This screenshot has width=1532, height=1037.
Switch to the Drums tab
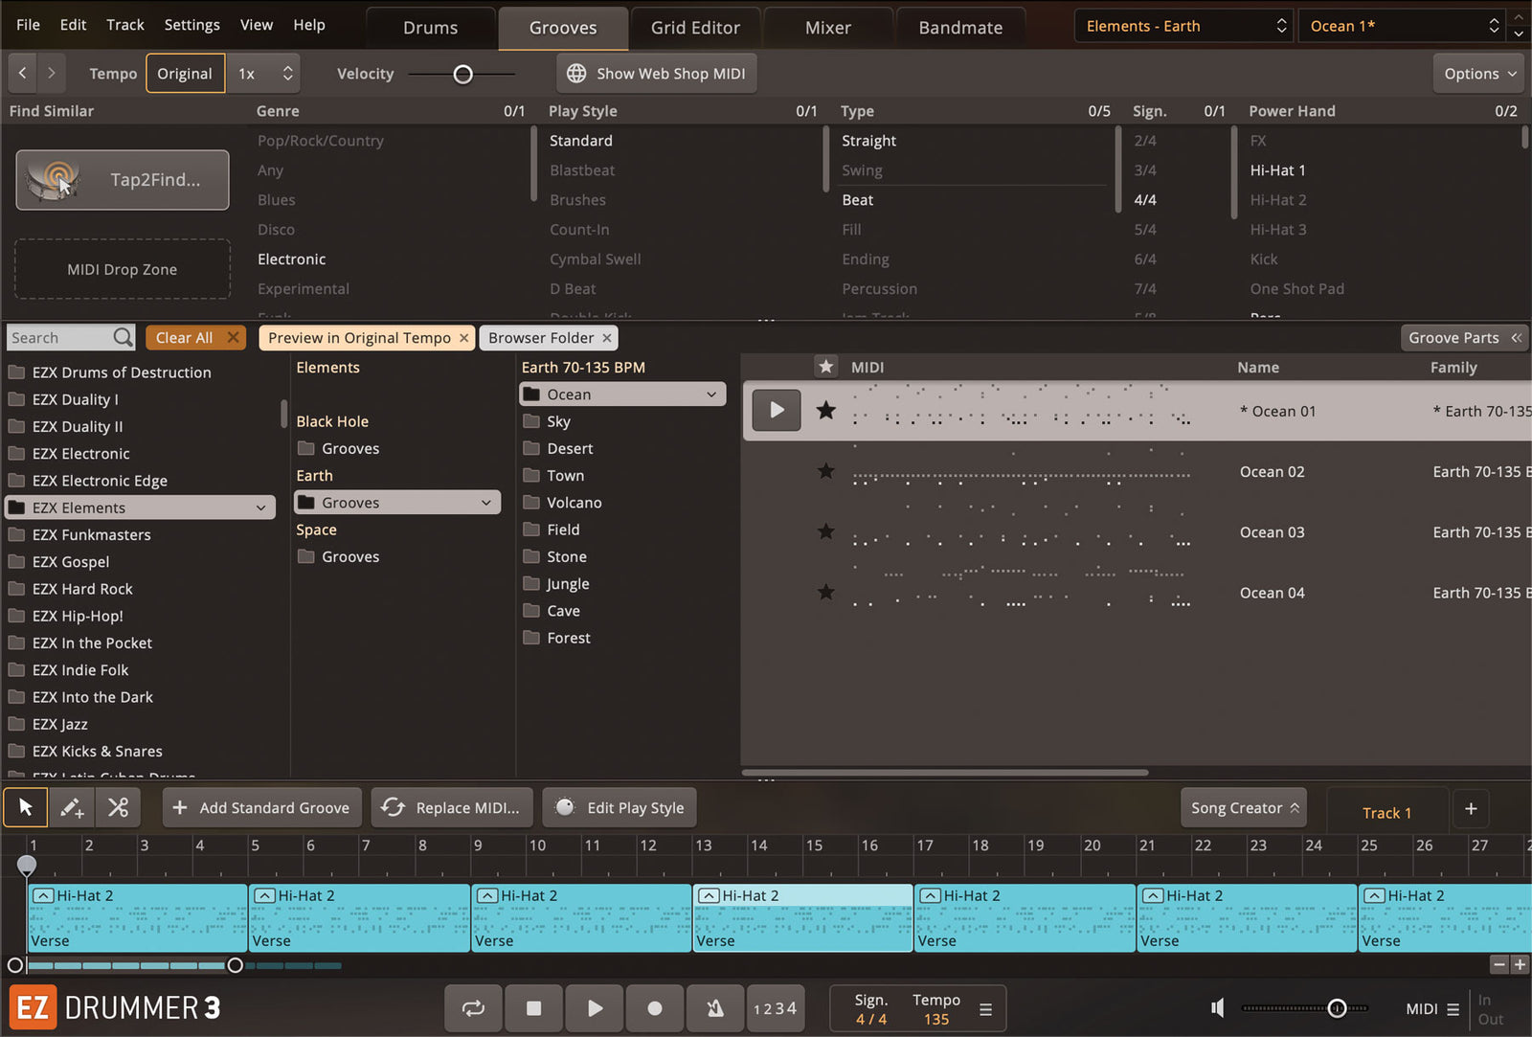pyautogui.click(x=430, y=28)
